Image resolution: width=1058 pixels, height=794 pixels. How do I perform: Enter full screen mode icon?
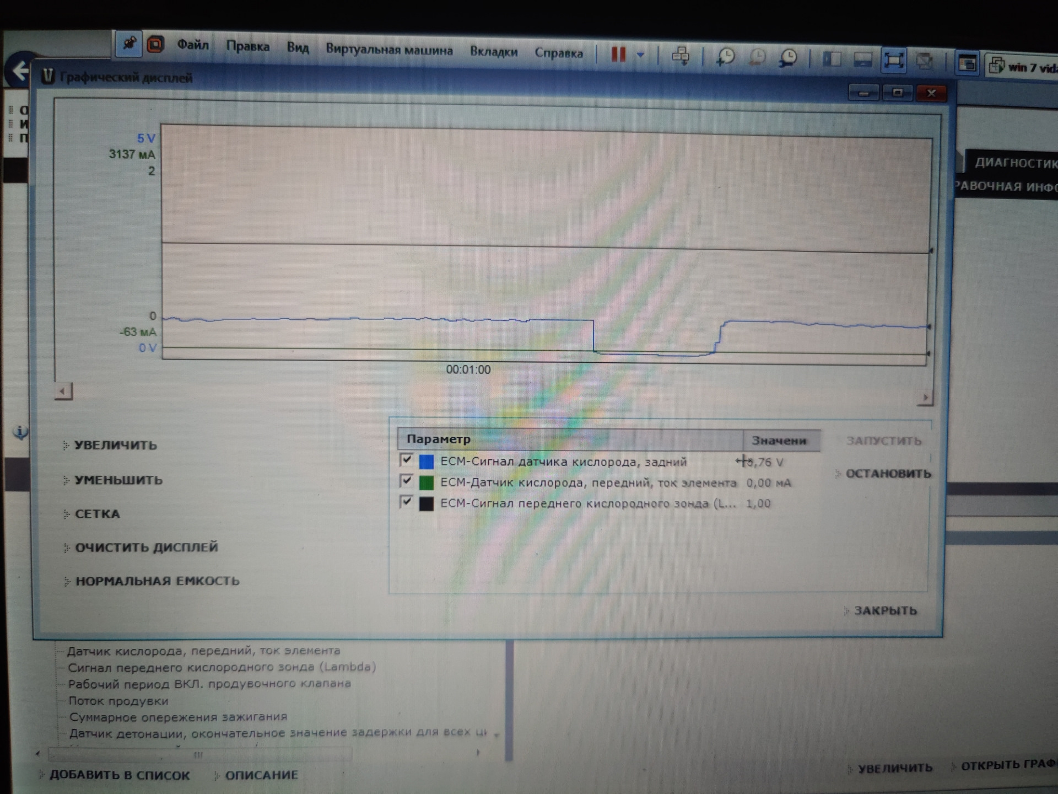(893, 60)
